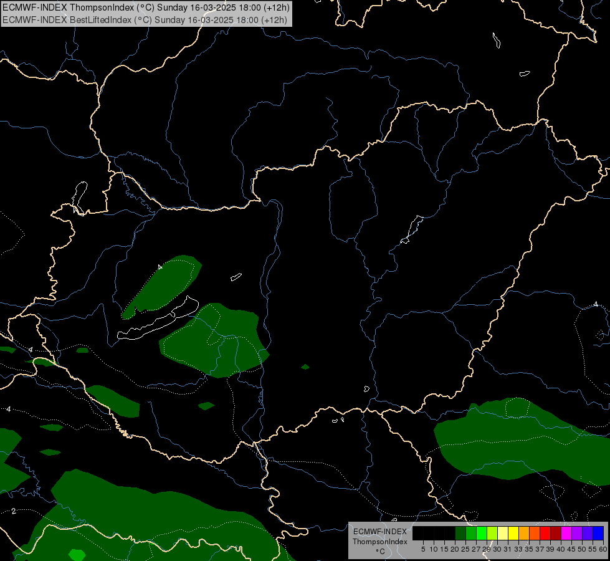Click the medium green 25–27 legend swatch

coord(471,533)
